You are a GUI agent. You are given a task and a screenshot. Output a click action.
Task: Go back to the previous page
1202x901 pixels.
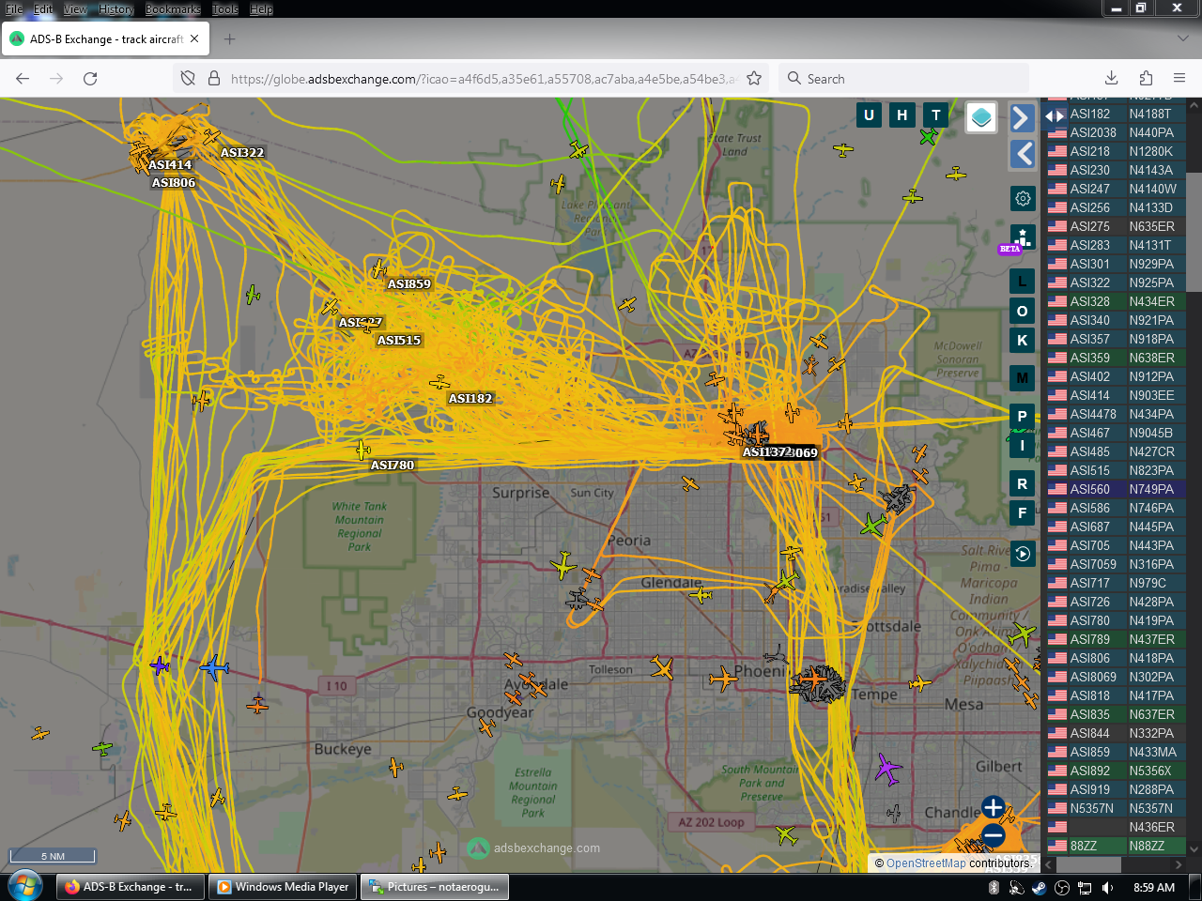coord(23,79)
